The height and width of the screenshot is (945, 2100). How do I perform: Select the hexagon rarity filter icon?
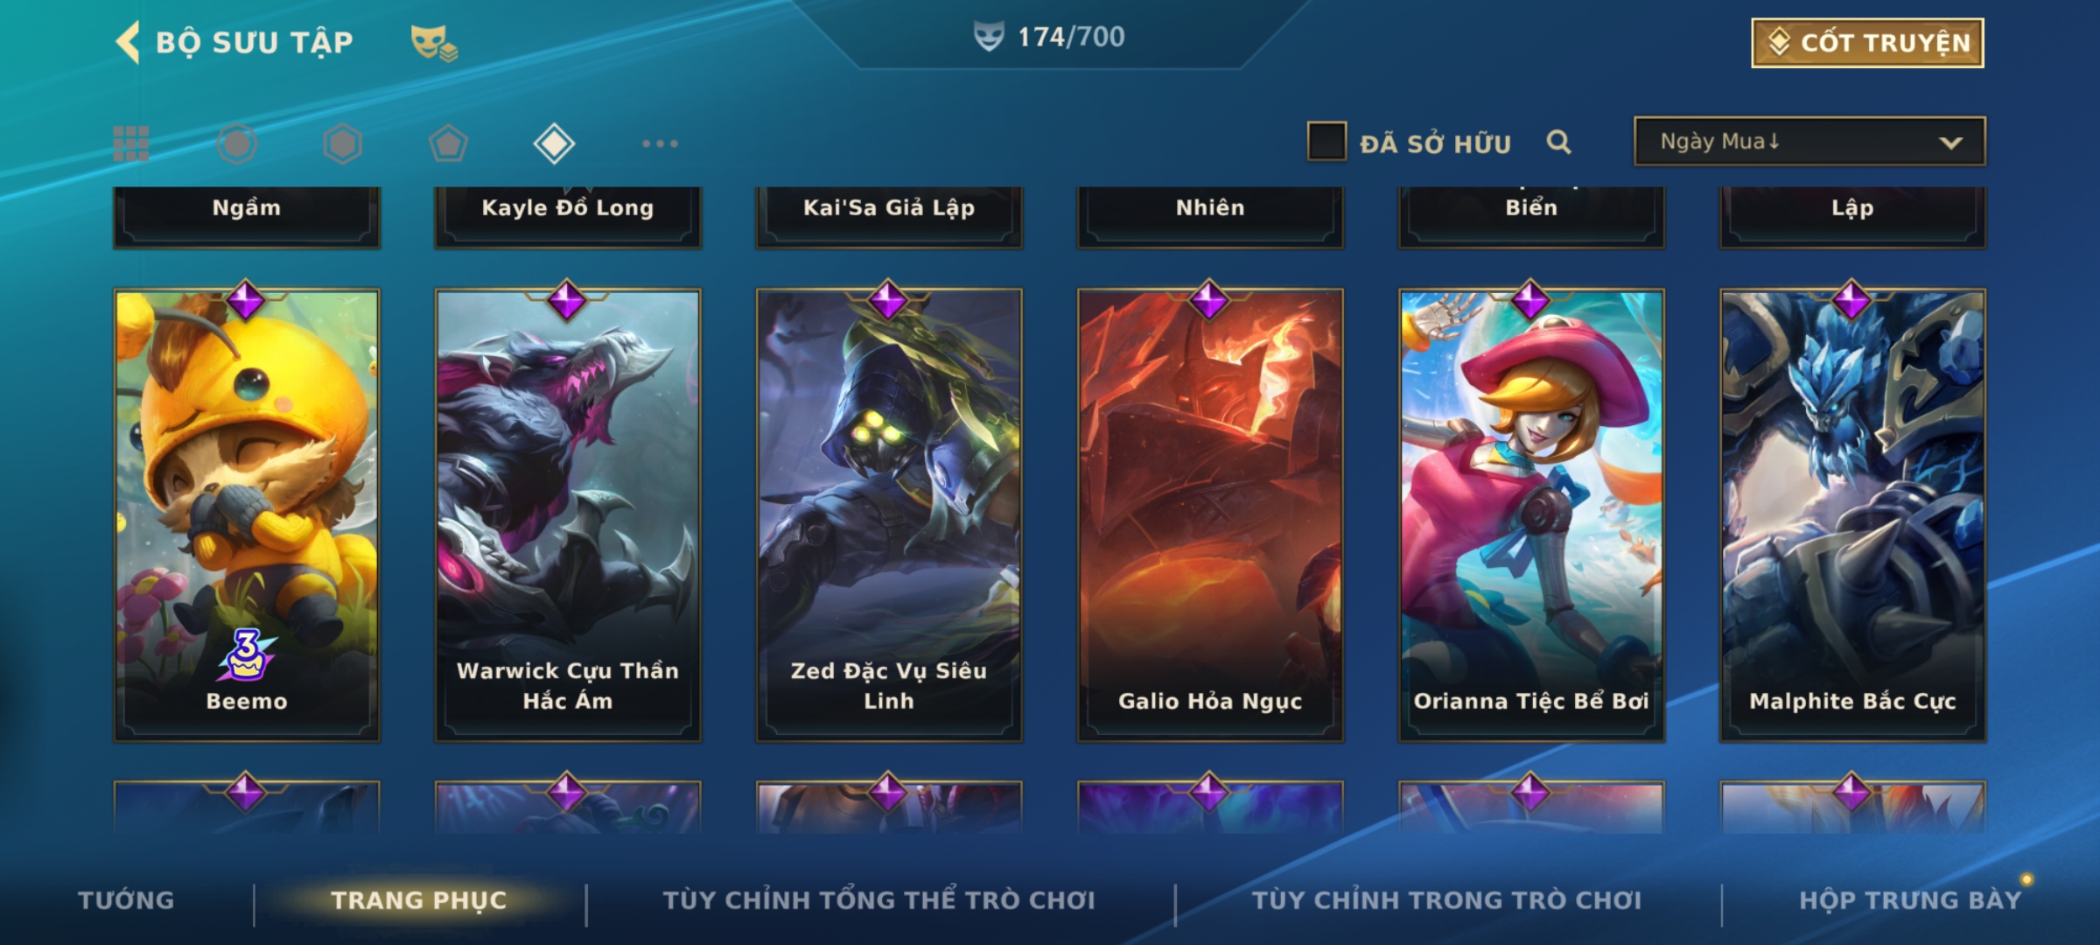coord(342,143)
